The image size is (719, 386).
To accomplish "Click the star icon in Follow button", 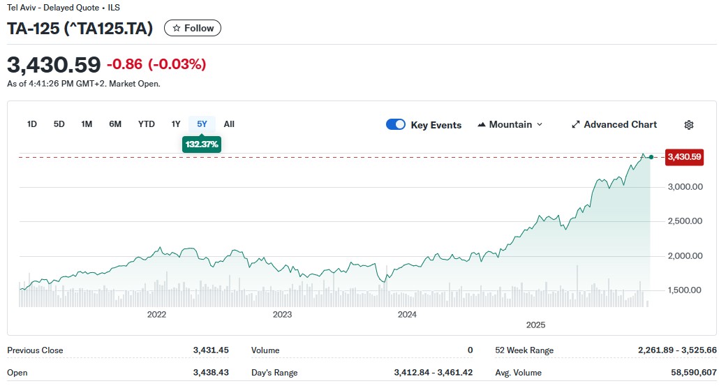I will click(177, 28).
